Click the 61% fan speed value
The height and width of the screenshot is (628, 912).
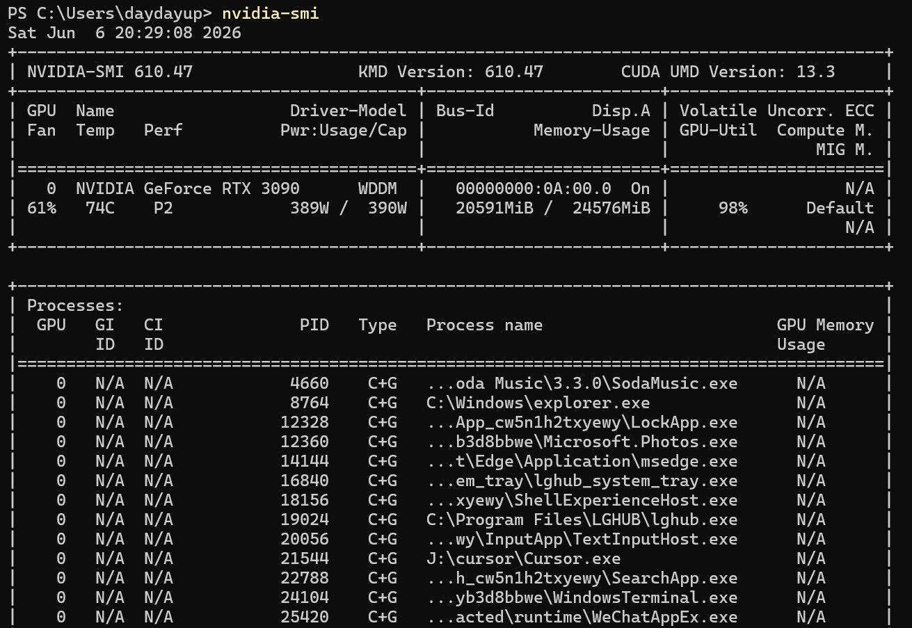[42, 208]
